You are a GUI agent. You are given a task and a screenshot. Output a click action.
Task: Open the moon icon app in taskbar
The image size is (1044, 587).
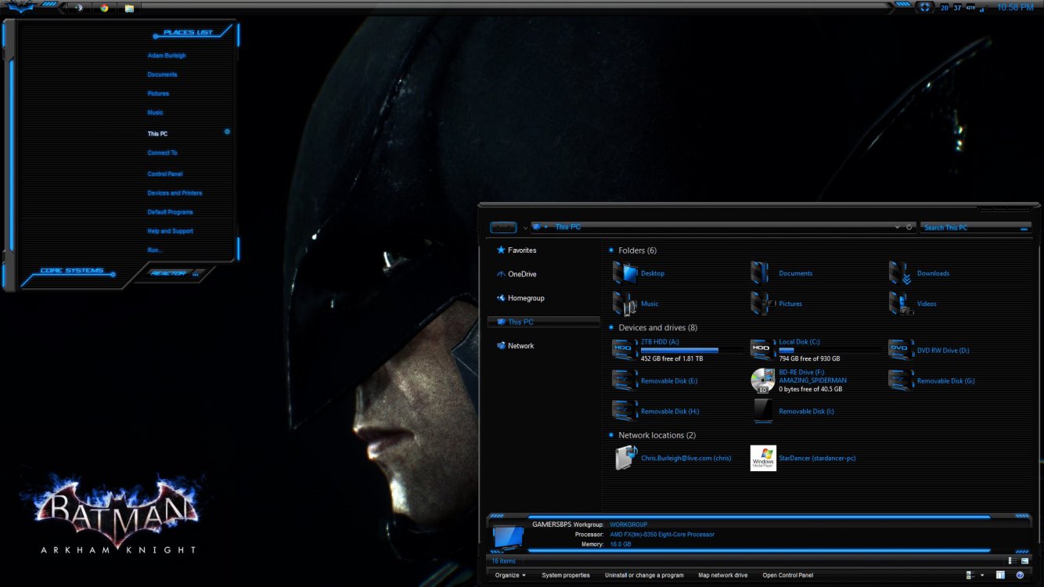(x=78, y=8)
